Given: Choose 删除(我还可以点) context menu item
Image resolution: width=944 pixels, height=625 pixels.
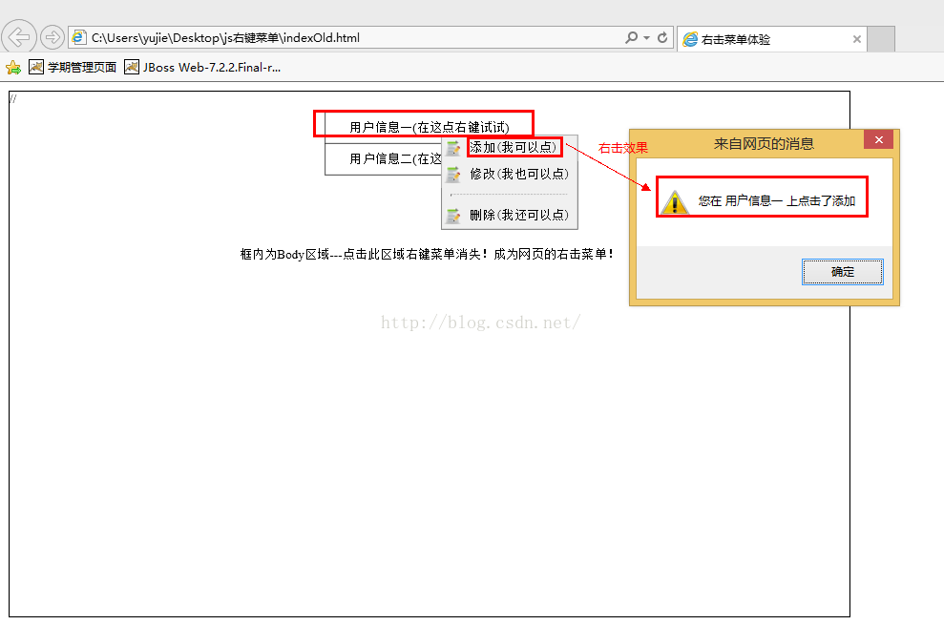Looking at the screenshot, I should [519, 215].
